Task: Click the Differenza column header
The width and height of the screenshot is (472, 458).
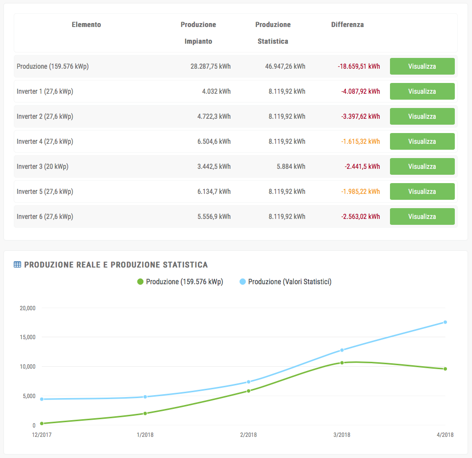Action: pos(347,25)
